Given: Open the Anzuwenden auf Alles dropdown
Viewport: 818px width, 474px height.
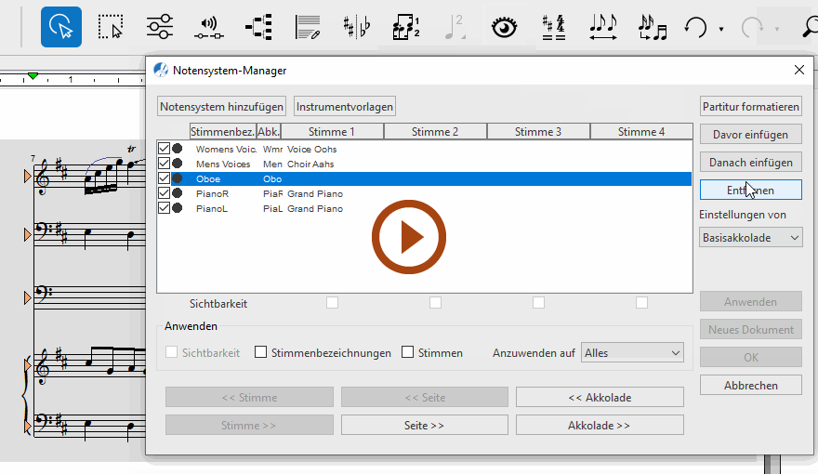Looking at the screenshot, I should 632,352.
